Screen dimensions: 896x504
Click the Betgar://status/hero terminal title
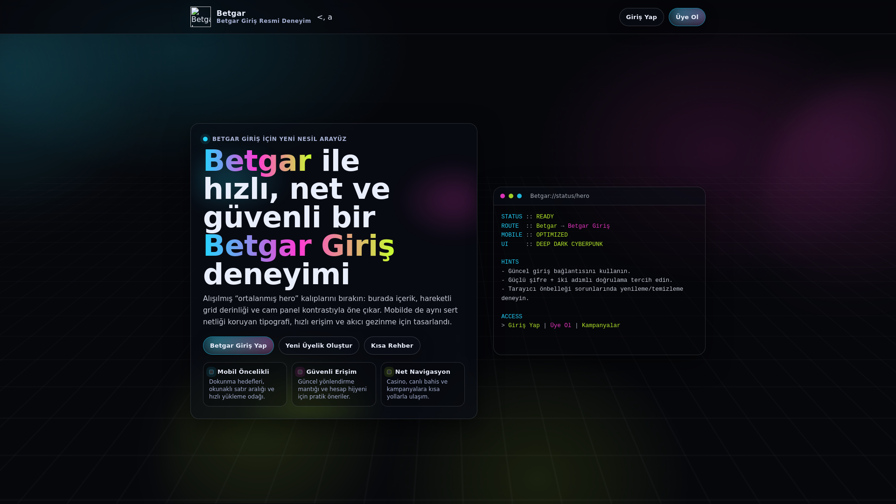[x=560, y=196]
